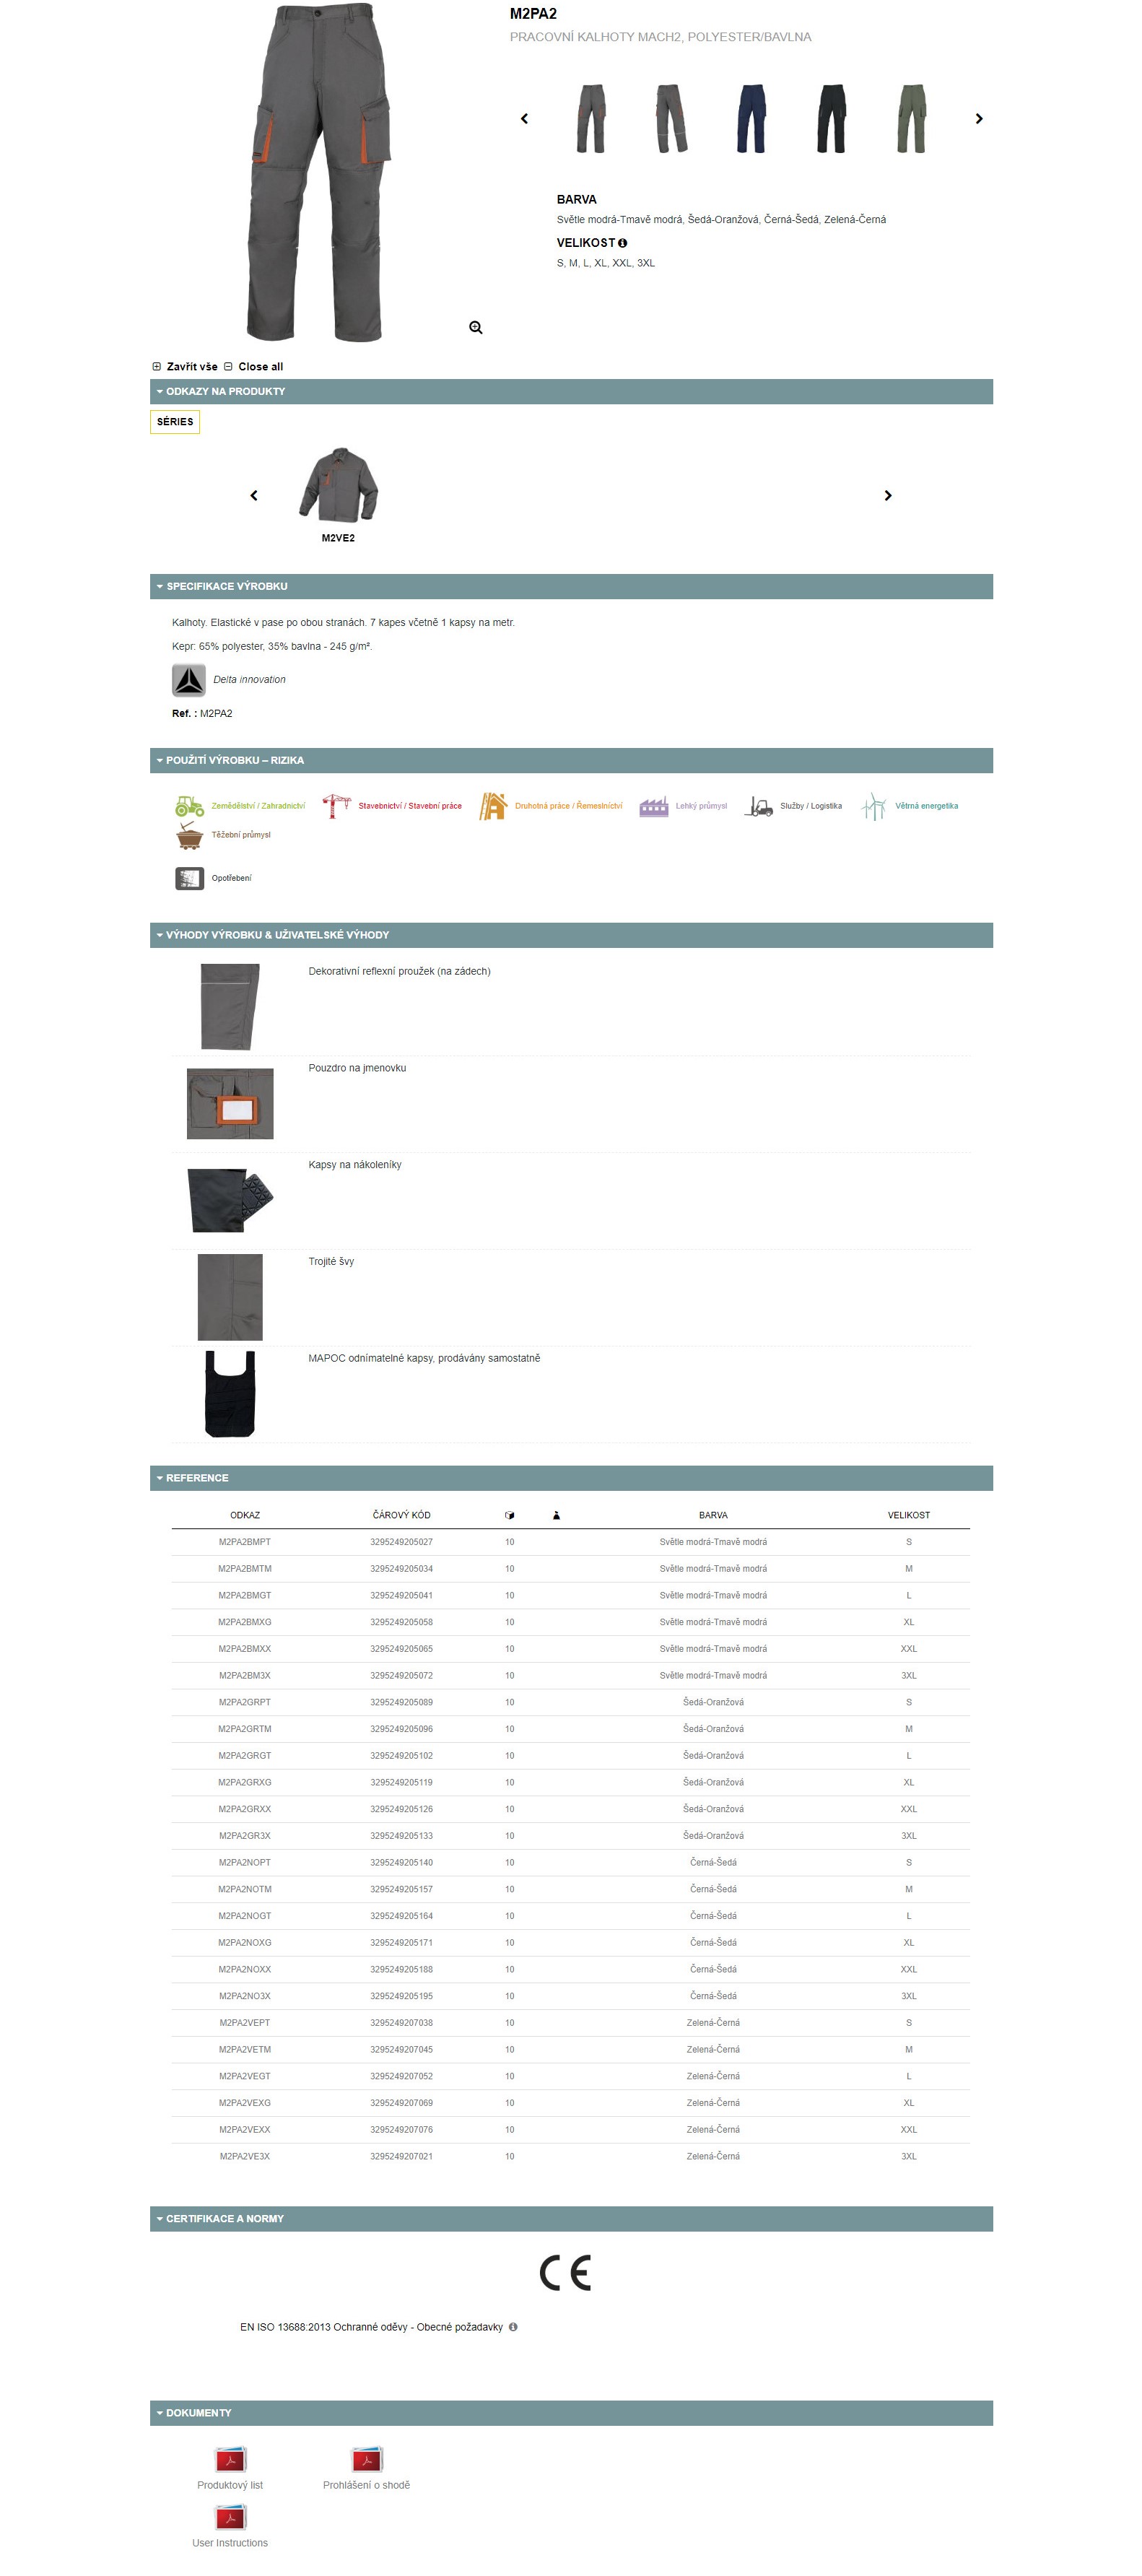Collapse the CERTIFIKACE A NORMY section

(571, 2219)
